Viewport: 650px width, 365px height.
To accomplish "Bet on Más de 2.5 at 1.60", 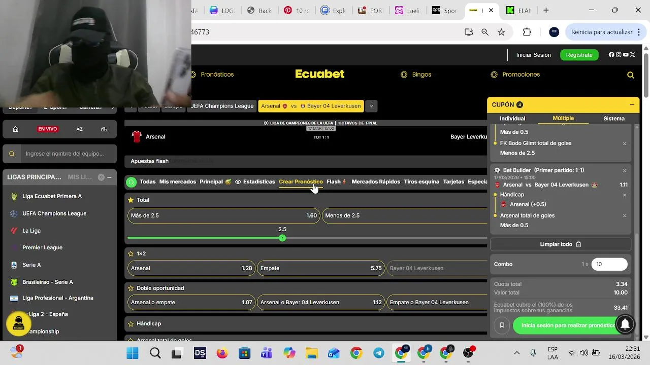I will (223, 215).
